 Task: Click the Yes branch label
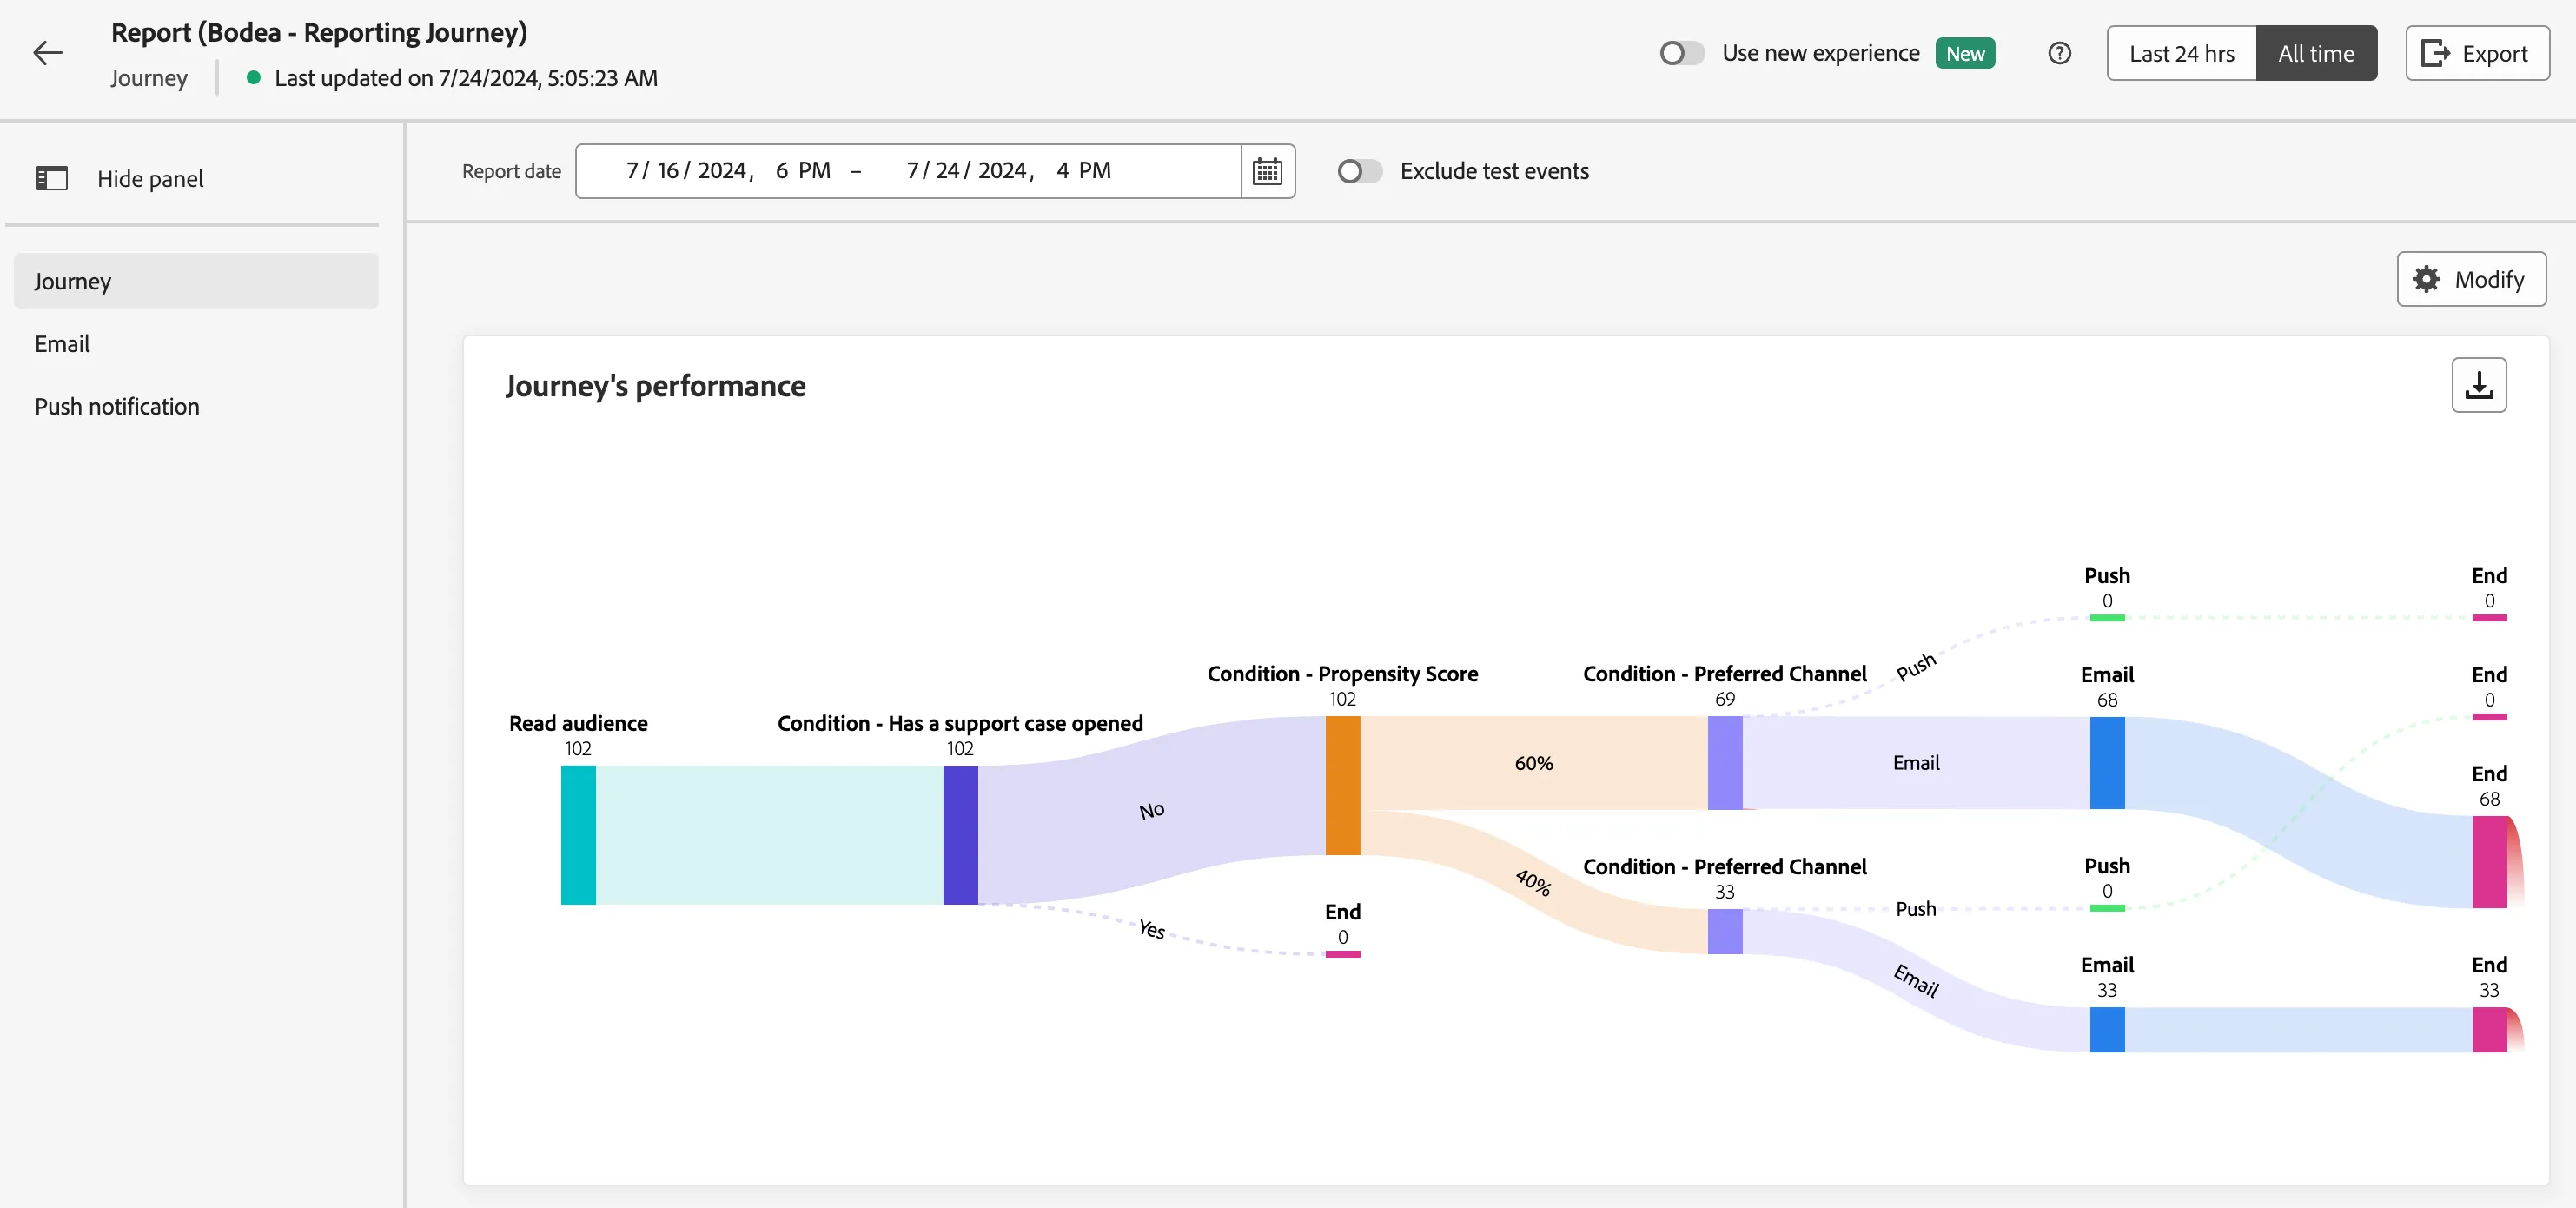tap(1152, 929)
